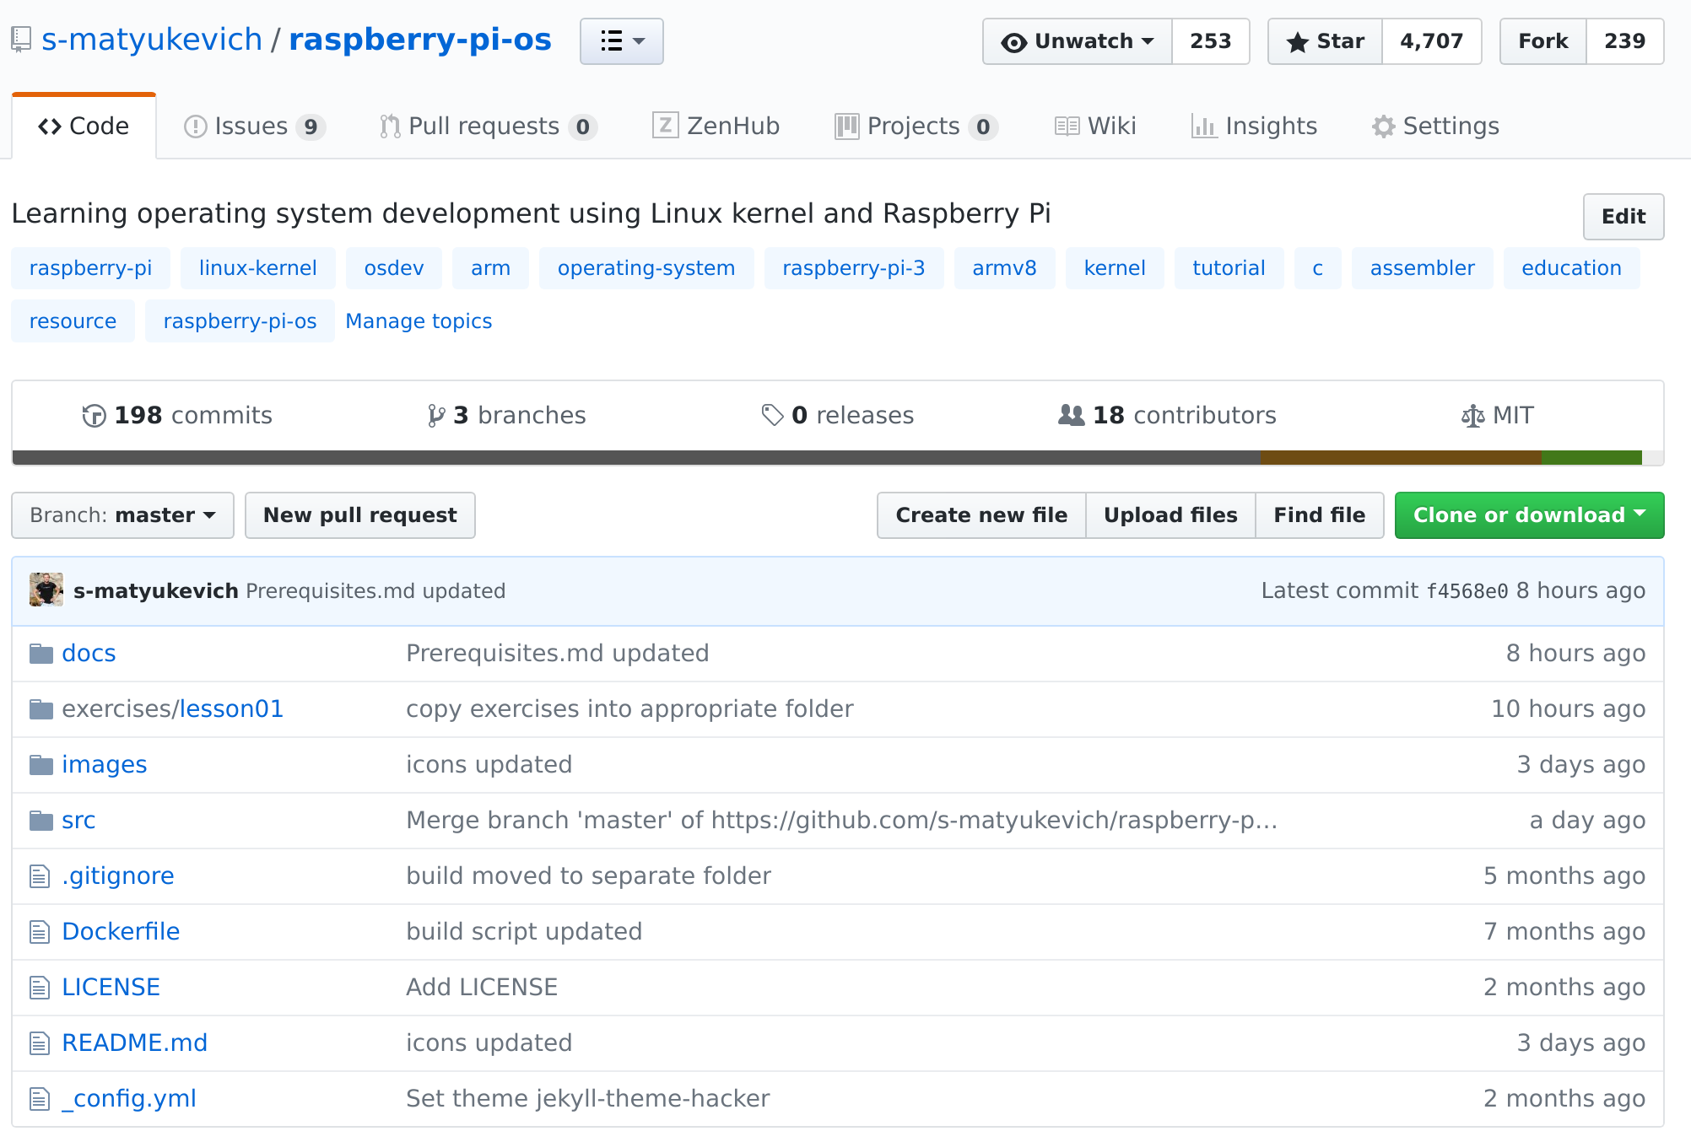The image size is (1691, 1142).
Task: Click Find file button
Action: [1320, 515]
